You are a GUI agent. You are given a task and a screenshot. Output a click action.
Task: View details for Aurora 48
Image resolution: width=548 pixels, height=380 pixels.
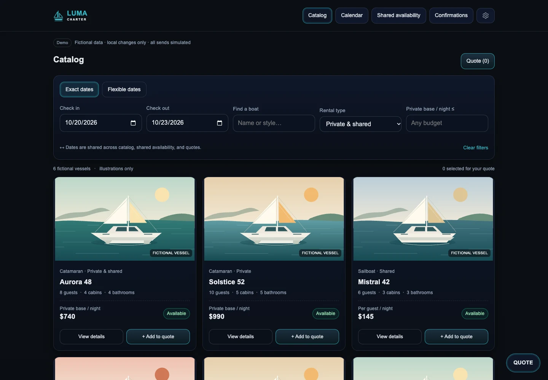coord(91,337)
